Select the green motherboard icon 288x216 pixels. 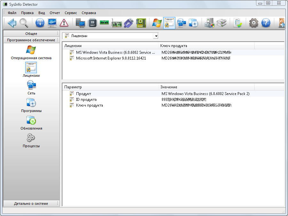[141, 23]
